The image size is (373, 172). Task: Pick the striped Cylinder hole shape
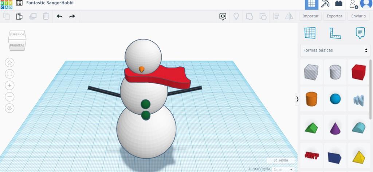(x=335, y=72)
